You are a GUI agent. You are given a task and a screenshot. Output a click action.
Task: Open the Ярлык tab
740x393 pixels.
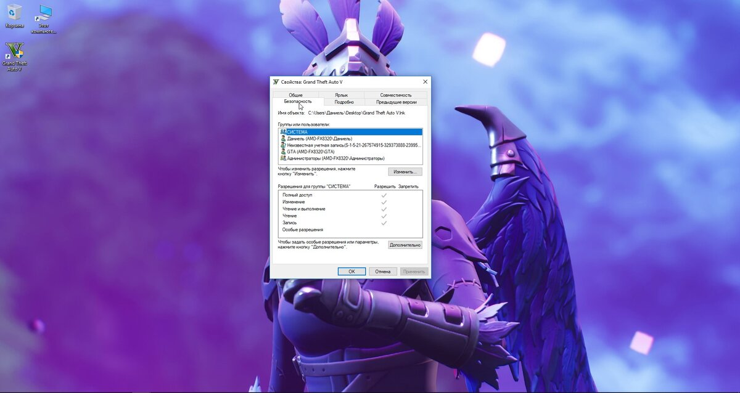coord(341,95)
